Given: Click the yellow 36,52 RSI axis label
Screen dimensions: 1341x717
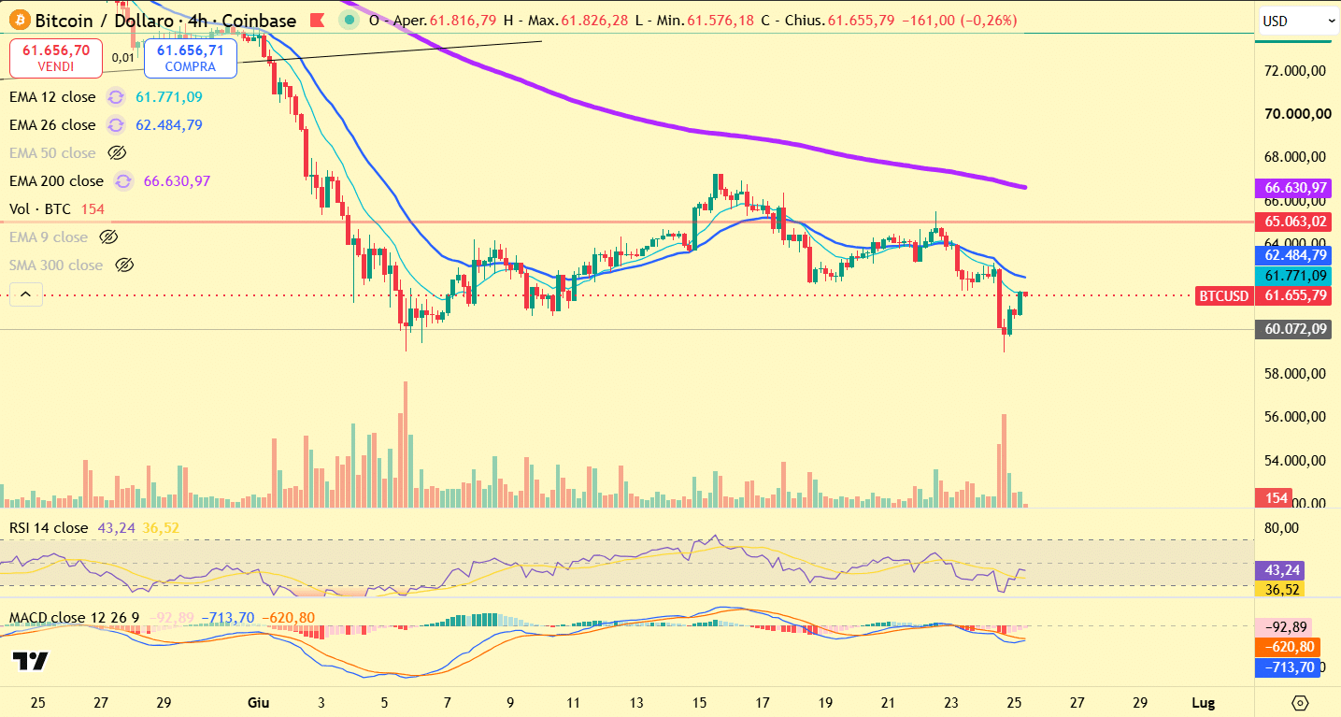Looking at the screenshot, I should 1281,589.
